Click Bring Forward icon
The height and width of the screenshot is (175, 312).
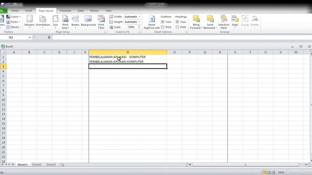click(x=196, y=19)
